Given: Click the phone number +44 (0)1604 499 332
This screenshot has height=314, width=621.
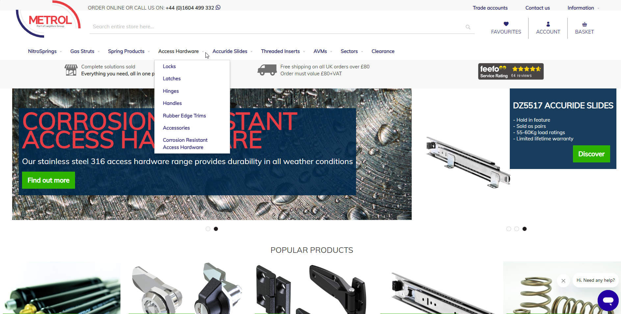Looking at the screenshot, I should (x=190, y=8).
